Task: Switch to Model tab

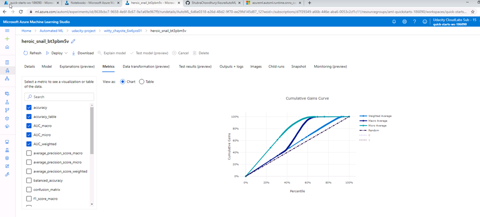Action: pos(47,66)
